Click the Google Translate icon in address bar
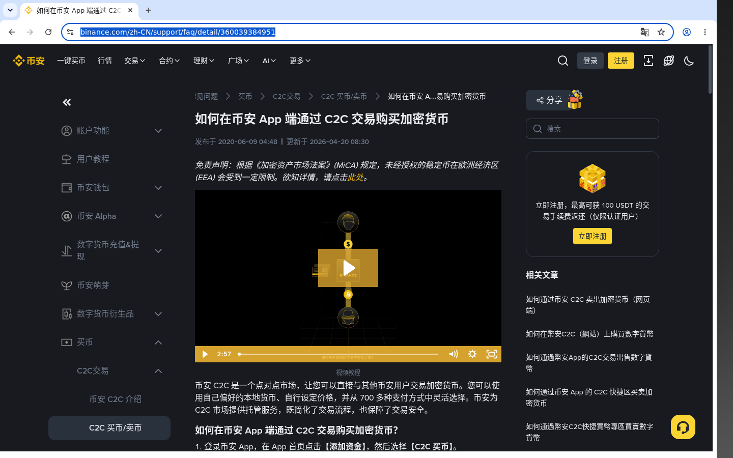Image resolution: width=733 pixels, height=458 pixels. pyautogui.click(x=645, y=32)
